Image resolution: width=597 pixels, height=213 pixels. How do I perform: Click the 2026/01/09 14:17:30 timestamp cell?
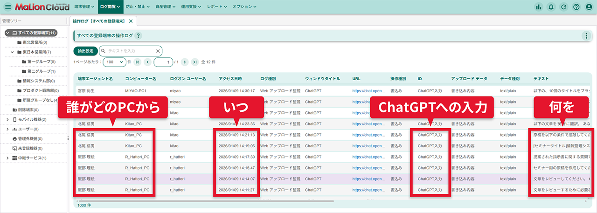pyautogui.click(x=236, y=157)
